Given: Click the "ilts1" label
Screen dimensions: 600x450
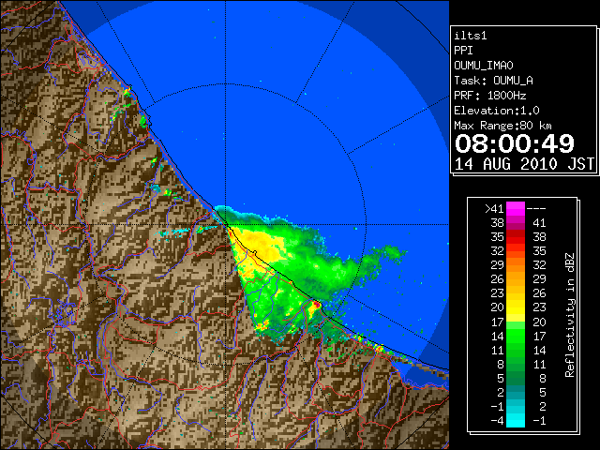Looking at the screenshot, I should coord(471,36).
